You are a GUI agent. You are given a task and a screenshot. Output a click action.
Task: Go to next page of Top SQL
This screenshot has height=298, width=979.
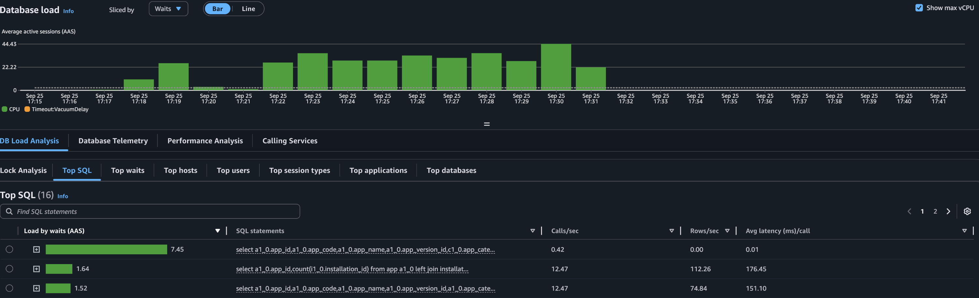948,211
